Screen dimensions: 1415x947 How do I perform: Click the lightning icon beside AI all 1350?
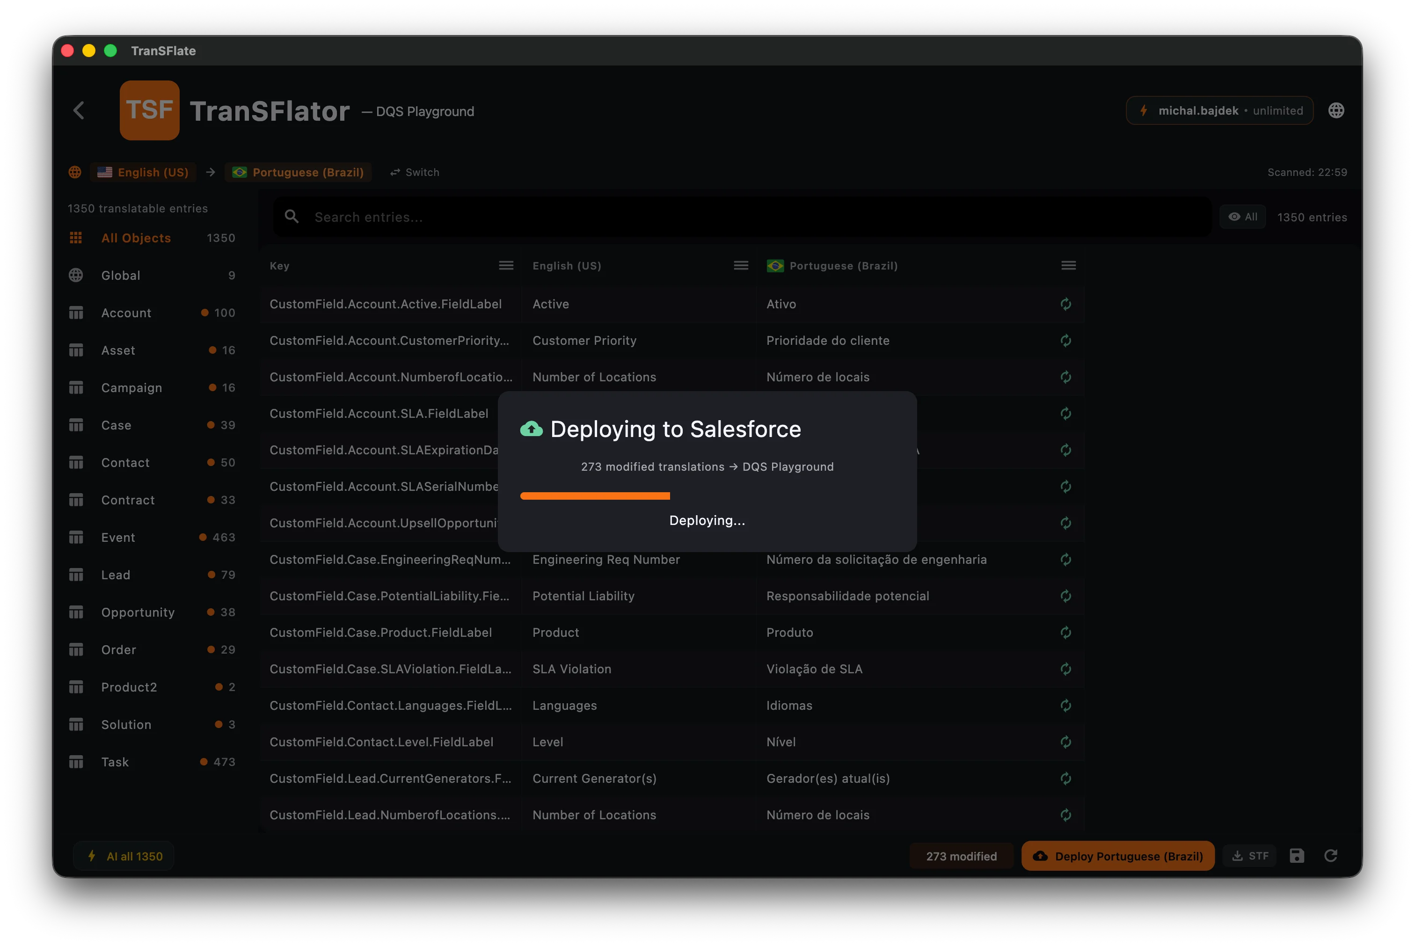pyautogui.click(x=91, y=856)
